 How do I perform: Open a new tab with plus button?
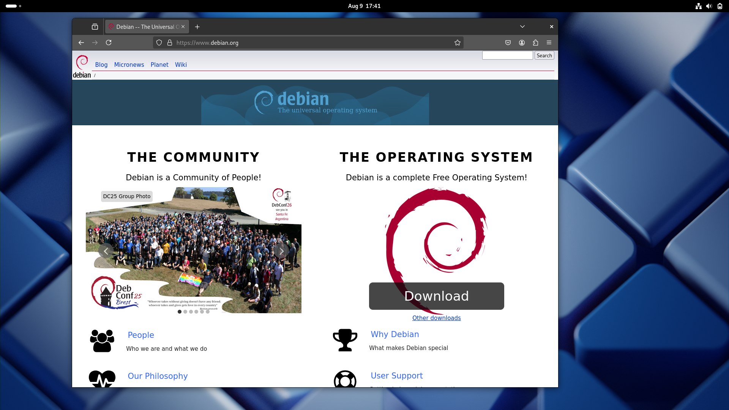[197, 27]
